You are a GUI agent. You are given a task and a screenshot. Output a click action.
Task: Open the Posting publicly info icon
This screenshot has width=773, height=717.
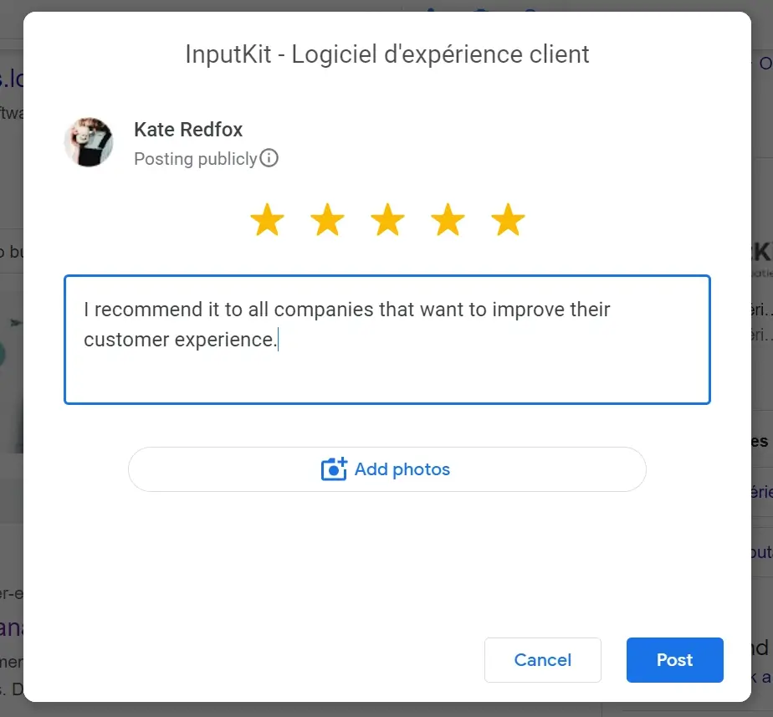point(269,158)
